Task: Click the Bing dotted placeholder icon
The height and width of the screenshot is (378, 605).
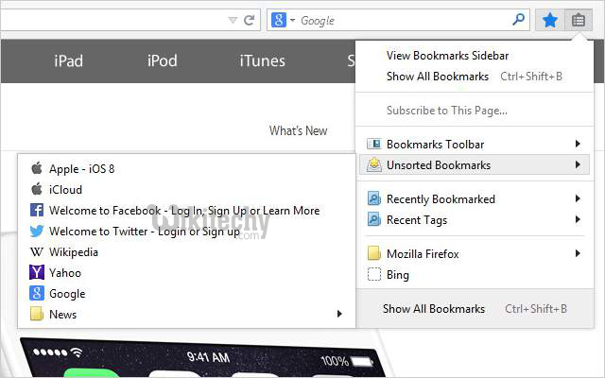Action: [x=374, y=274]
